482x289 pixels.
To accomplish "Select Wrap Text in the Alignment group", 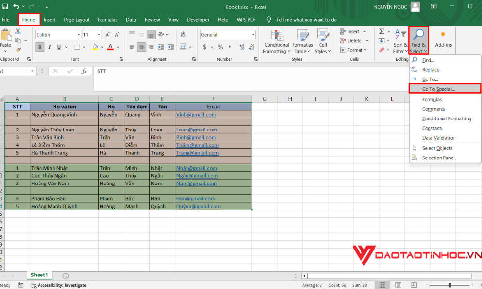I will tap(183, 34).
